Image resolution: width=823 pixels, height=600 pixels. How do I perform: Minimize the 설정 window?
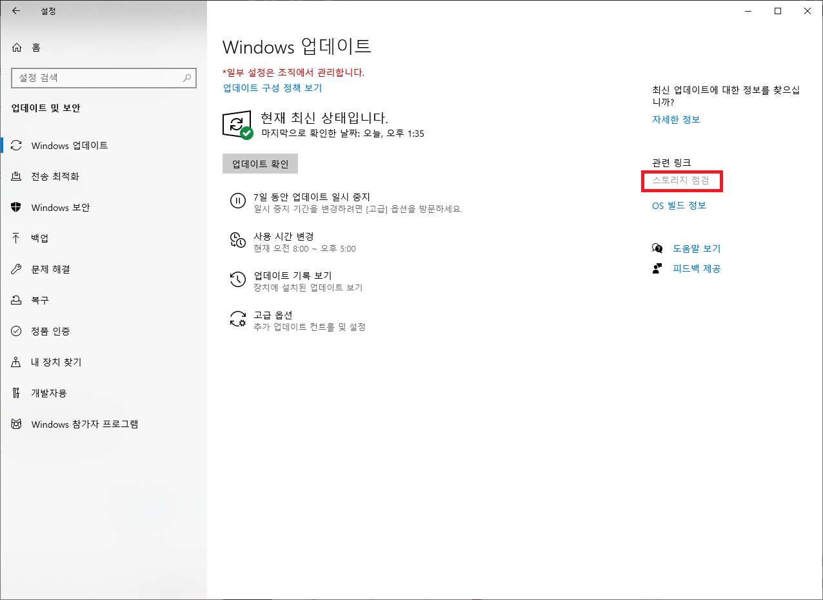748,11
